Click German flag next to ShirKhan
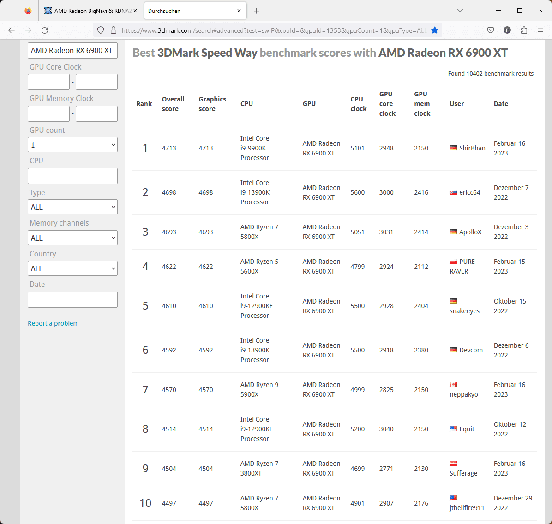The width and height of the screenshot is (552, 524). click(453, 148)
